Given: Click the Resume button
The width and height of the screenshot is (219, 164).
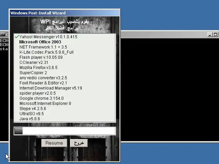Looking at the screenshot, I should (54, 143).
